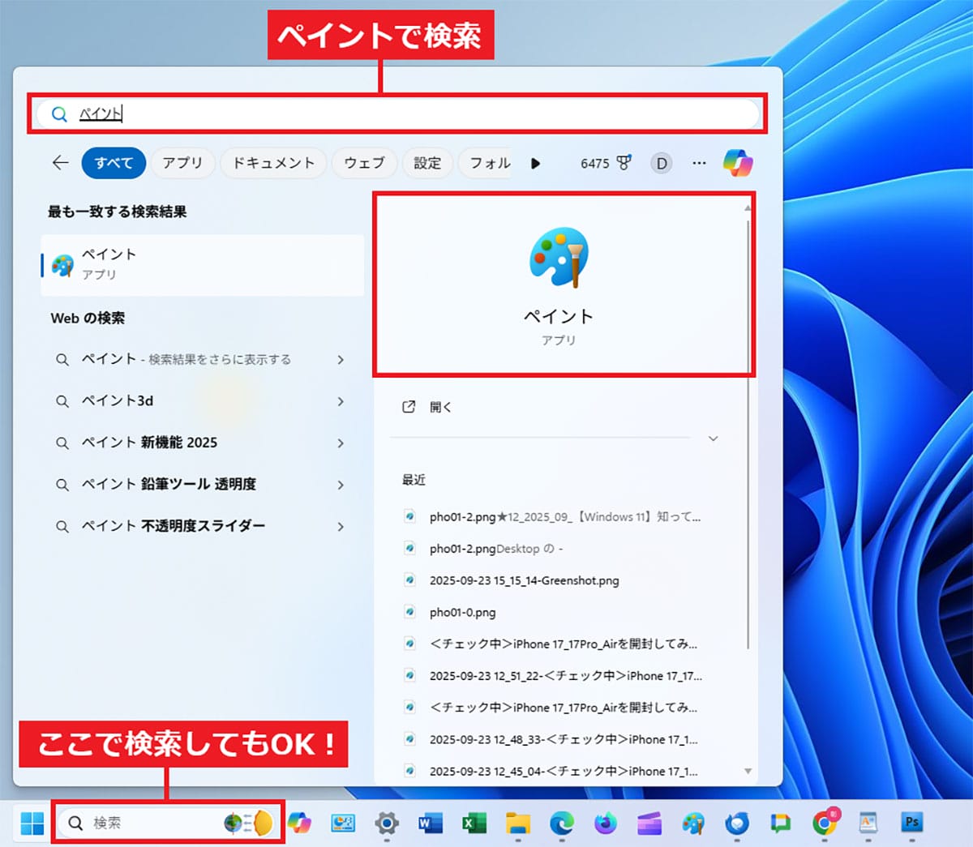Switch to the ウェブ filter tab

[x=364, y=163]
